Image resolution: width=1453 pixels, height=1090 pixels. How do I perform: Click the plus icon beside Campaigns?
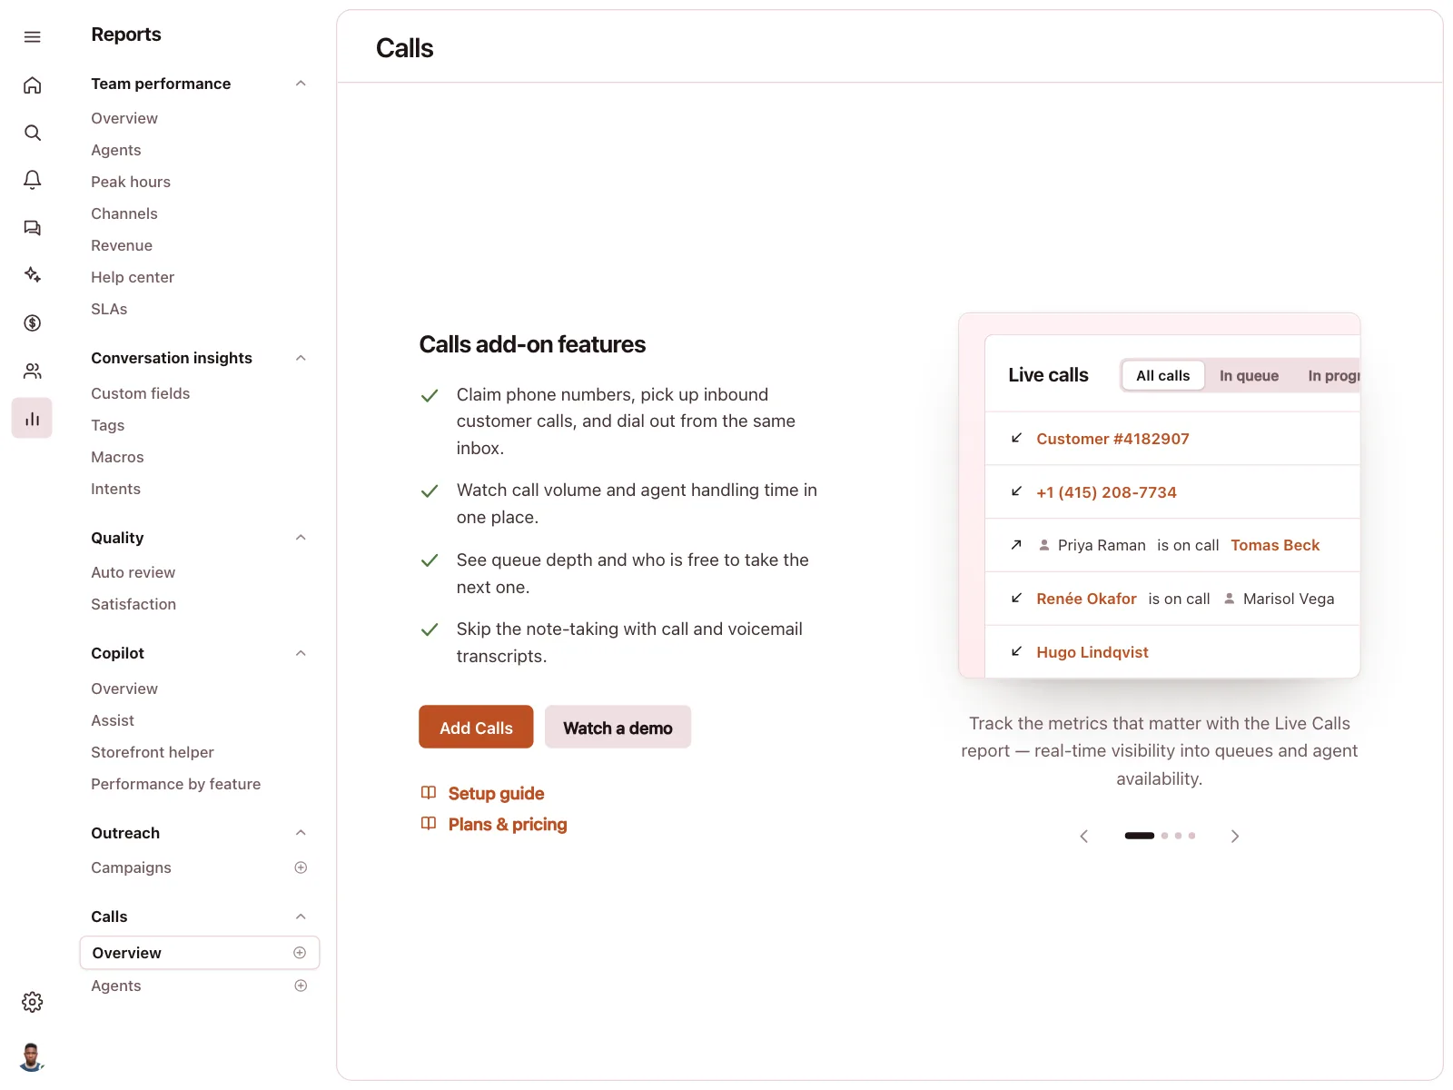tap(301, 867)
